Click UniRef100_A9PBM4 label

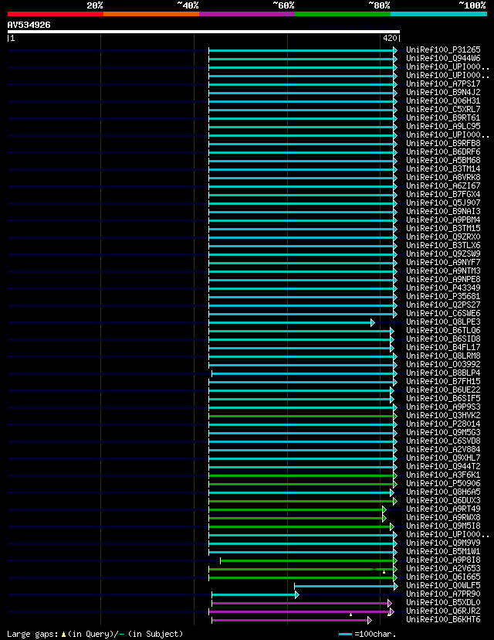[x=443, y=220]
